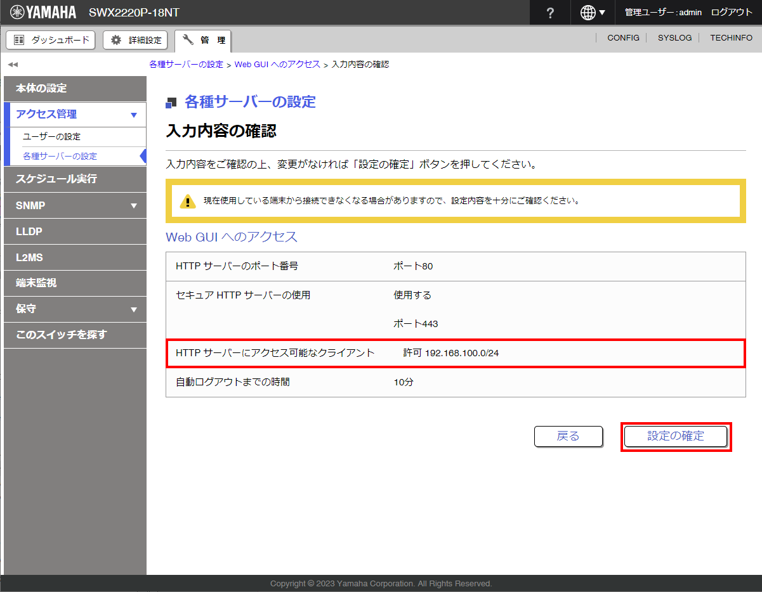Image resolution: width=762 pixels, height=592 pixels.
Task: Open the ダッシュボード tab
Action: [x=51, y=40]
